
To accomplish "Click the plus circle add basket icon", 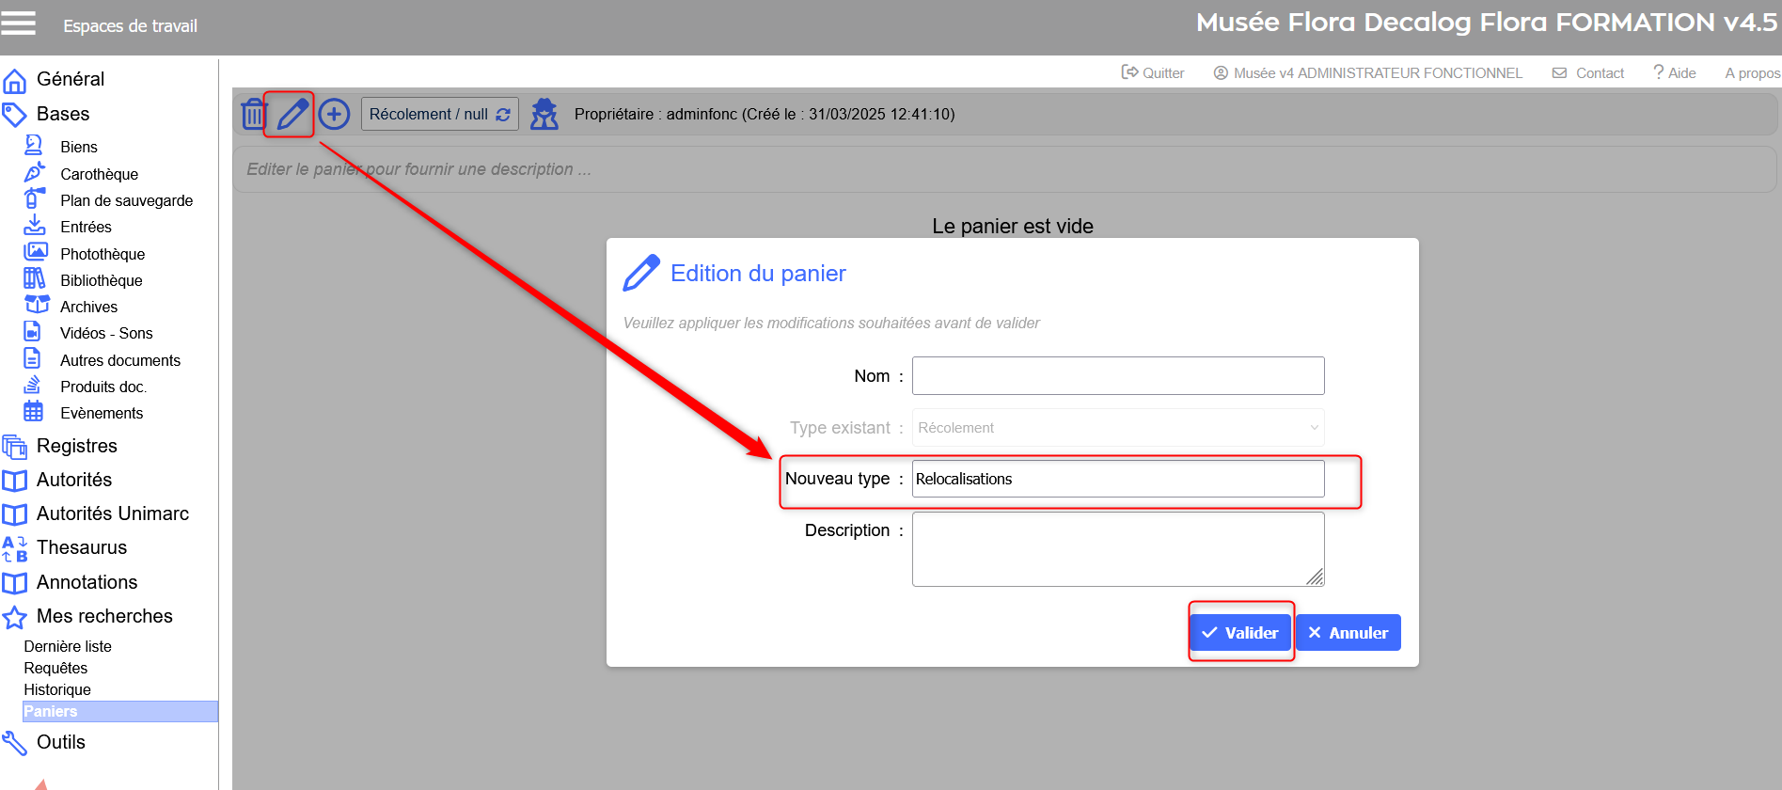I will click(x=334, y=114).
